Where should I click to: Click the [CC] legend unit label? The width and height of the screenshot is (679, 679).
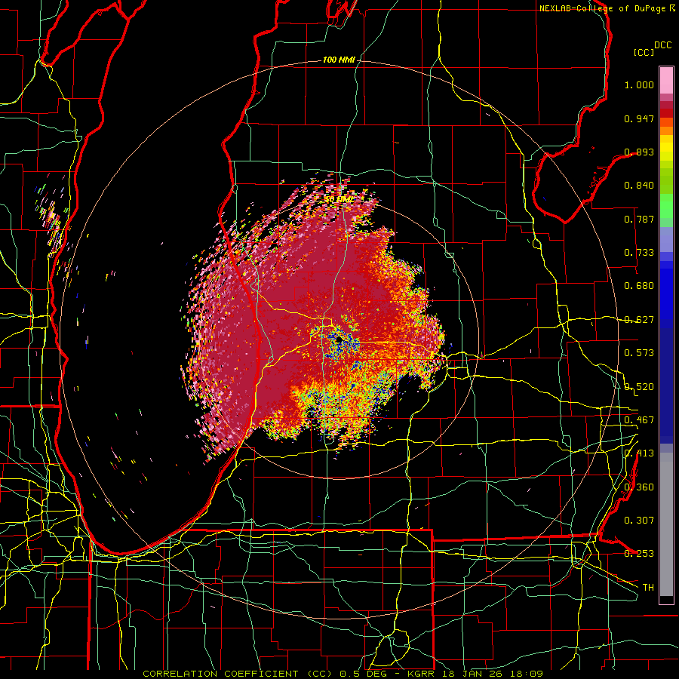pos(644,52)
